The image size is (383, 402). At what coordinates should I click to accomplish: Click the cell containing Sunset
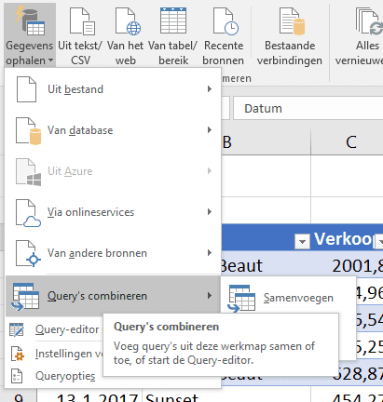pos(226,395)
